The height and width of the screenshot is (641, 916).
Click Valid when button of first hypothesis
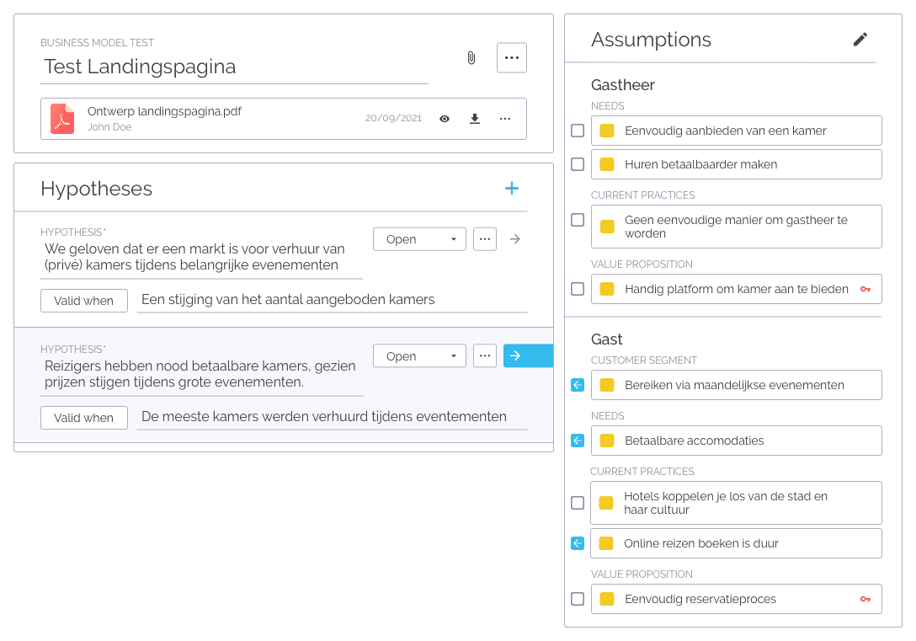pyautogui.click(x=84, y=301)
